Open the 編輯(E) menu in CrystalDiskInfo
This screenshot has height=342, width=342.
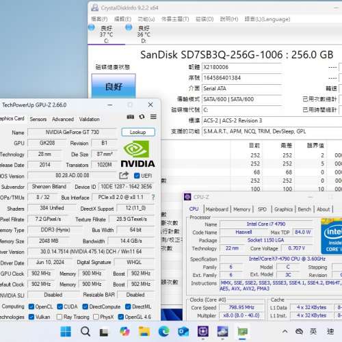tap(122, 19)
